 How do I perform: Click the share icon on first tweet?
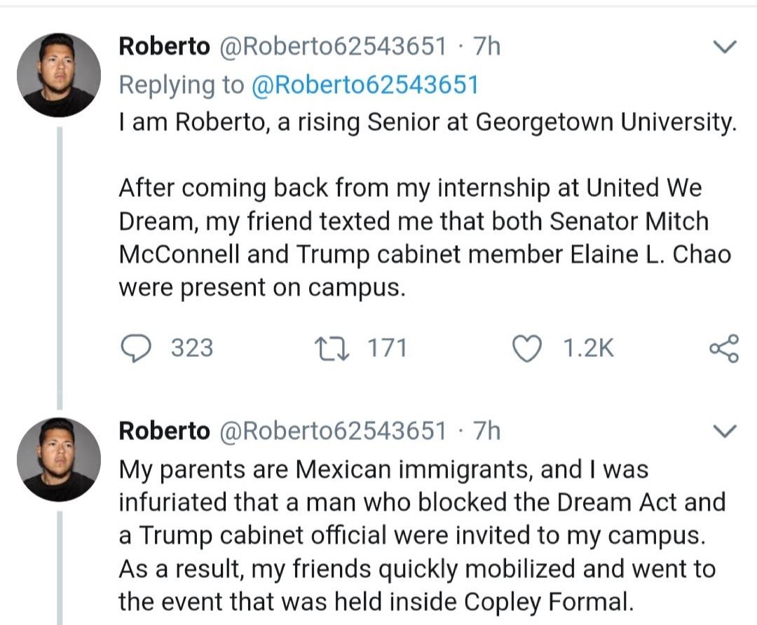pos(724,348)
